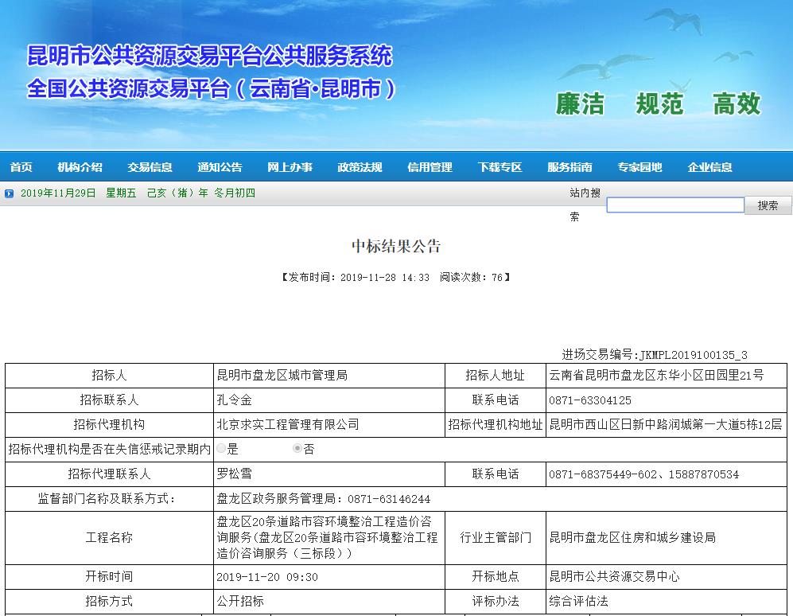Click the 搜索 search button
Image resolution: width=793 pixels, height=616 pixels.
768,205
